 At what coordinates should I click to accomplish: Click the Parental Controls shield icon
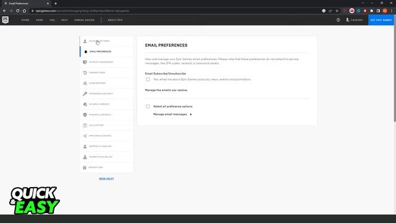[x=85, y=115]
